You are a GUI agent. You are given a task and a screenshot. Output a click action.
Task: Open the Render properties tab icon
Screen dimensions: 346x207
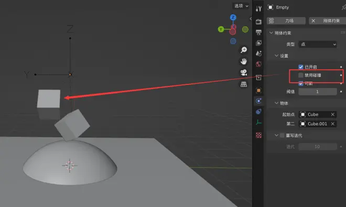click(258, 21)
